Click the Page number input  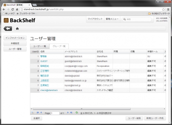coord(55,113)
